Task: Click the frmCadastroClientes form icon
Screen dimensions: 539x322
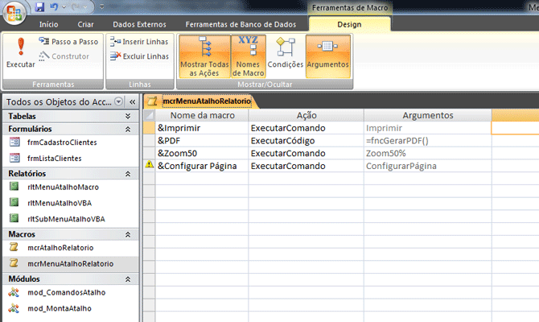Action: coord(14,142)
